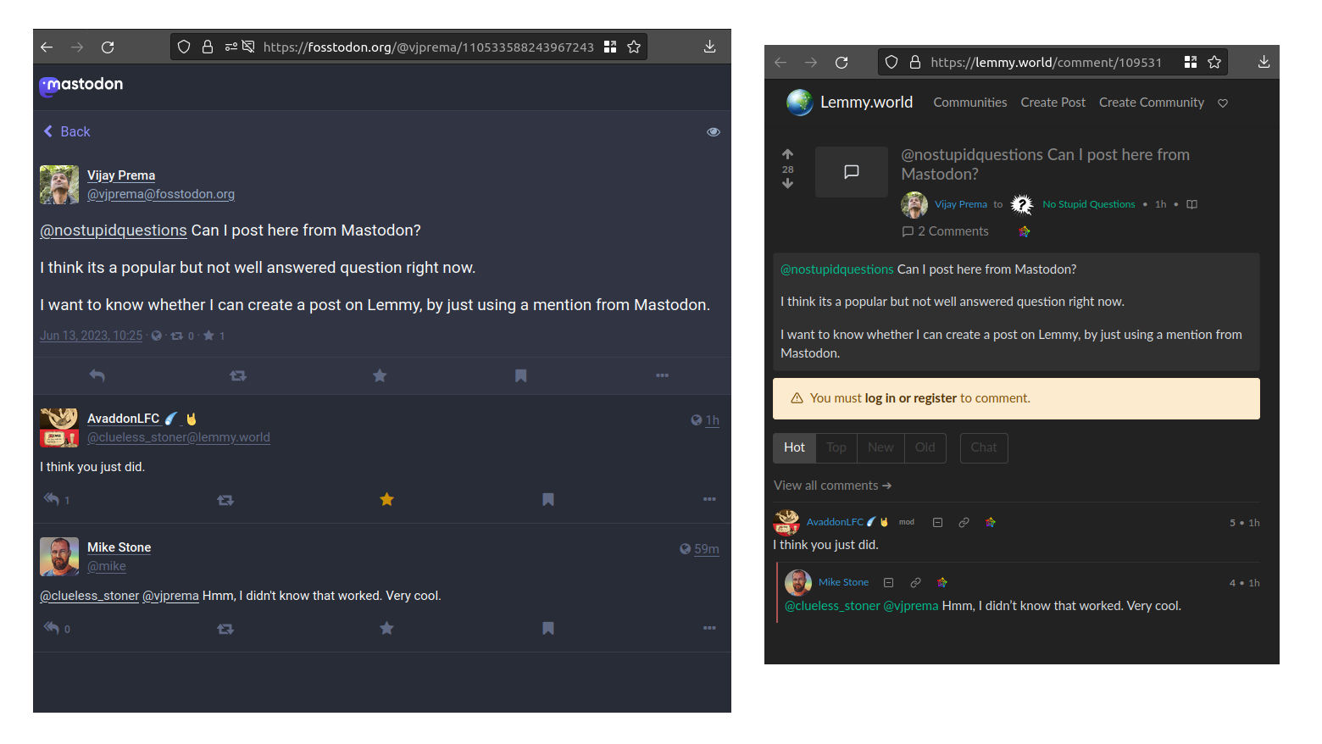Click the Jun 13, 2023, 10:25 timestamp
Screen dimensions: 1322x744
coord(92,336)
